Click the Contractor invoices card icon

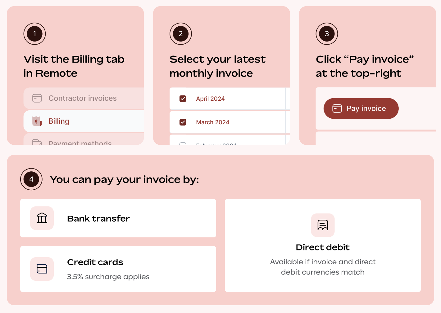[x=37, y=98]
